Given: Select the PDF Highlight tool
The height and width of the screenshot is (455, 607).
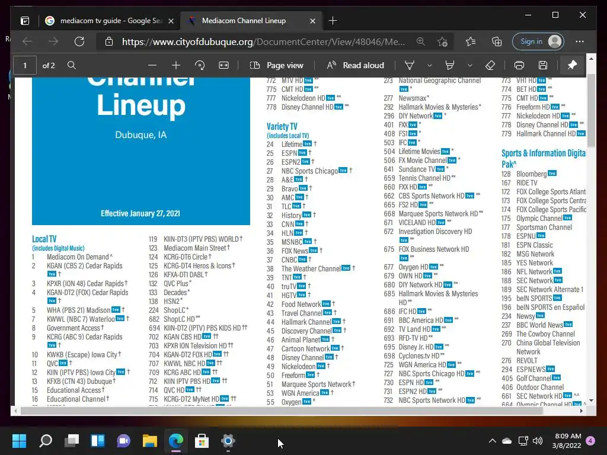Looking at the screenshot, I should tap(450, 65).
